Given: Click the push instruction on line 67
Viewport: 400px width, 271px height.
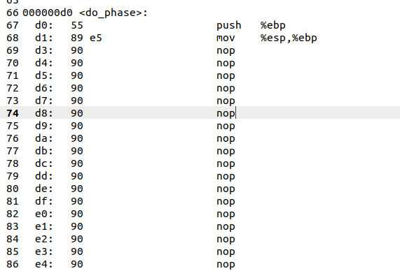Looking at the screenshot, I should click(229, 25).
